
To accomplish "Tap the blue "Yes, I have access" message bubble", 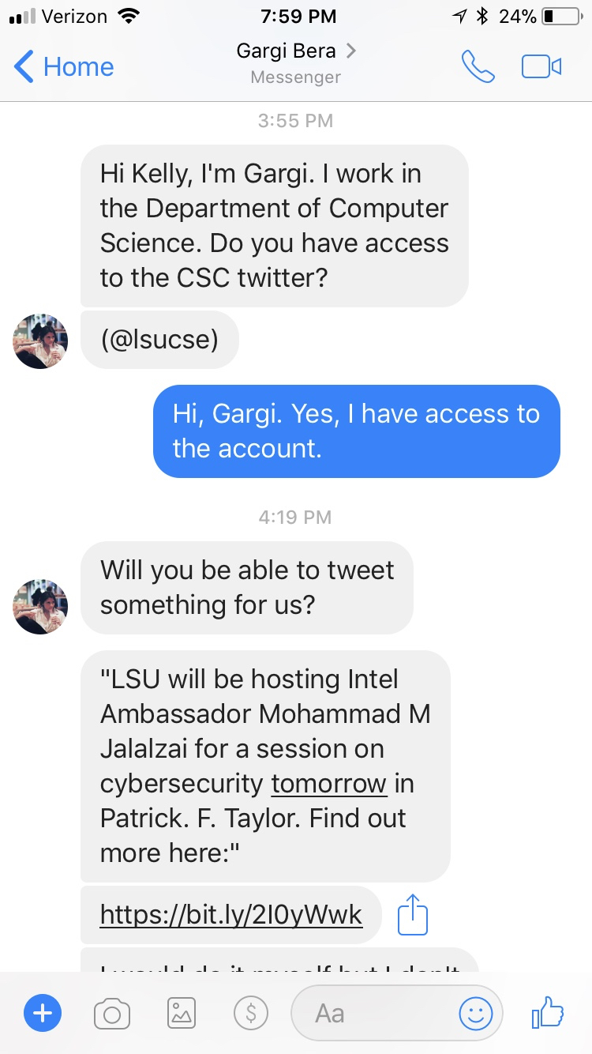I will pyautogui.click(x=357, y=431).
